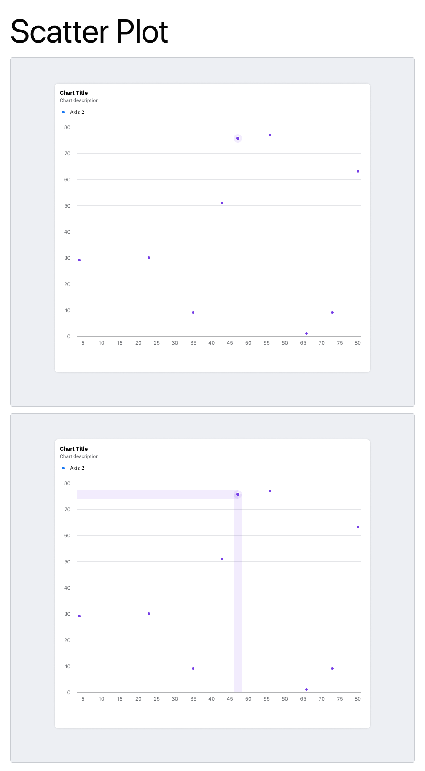Click the purple highlight band in bottom chart
425x771 pixels.
tap(156, 494)
